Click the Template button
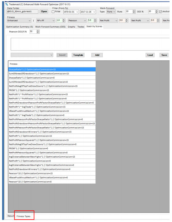 [78, 55]
